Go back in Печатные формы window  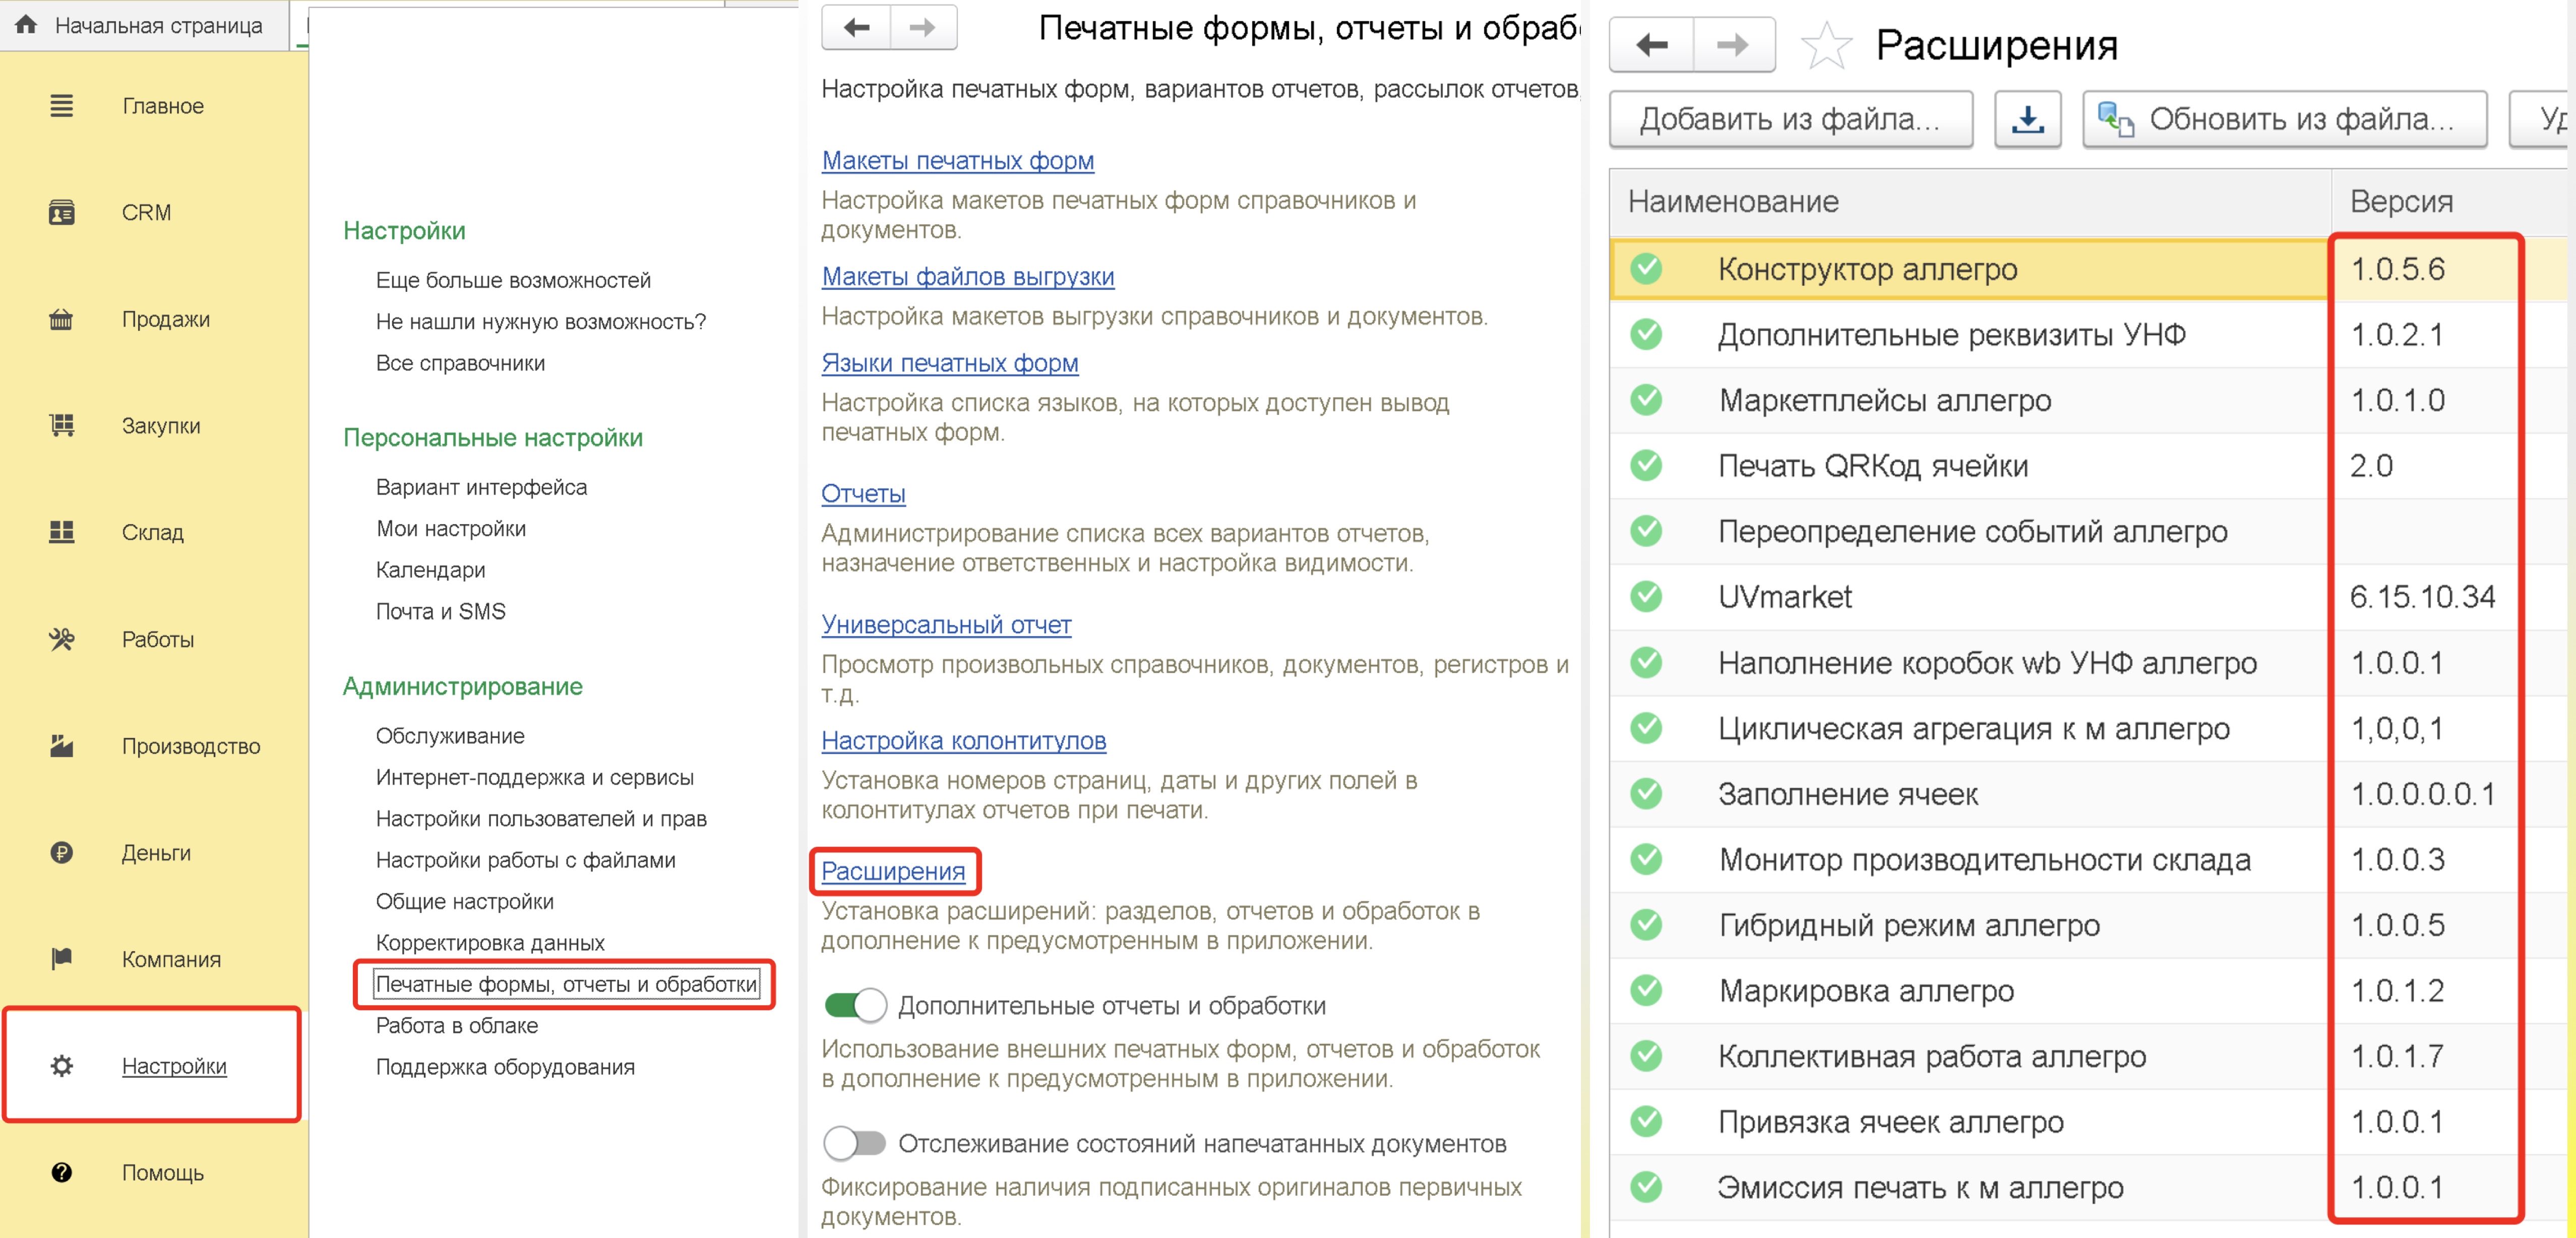click(856, 28)
